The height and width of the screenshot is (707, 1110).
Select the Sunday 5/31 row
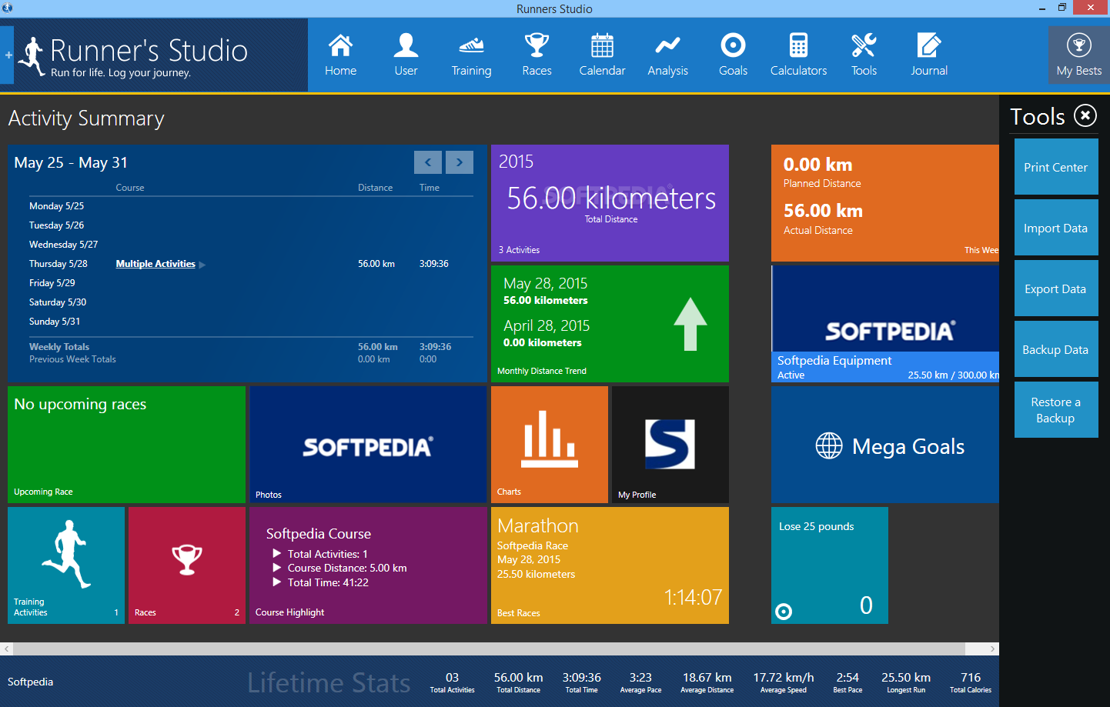pos(251,322)
